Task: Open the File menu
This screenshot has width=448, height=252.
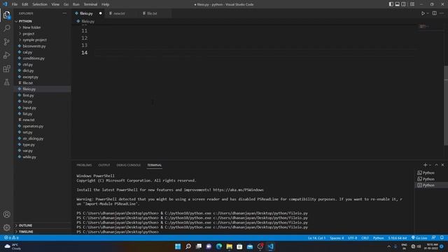Action: [x=15, y=4]
